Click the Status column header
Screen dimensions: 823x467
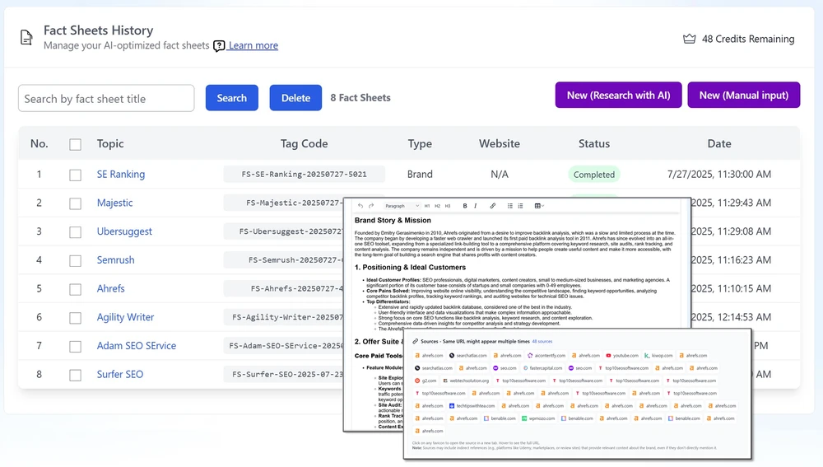pyautogui.click(x=594, y=143)
